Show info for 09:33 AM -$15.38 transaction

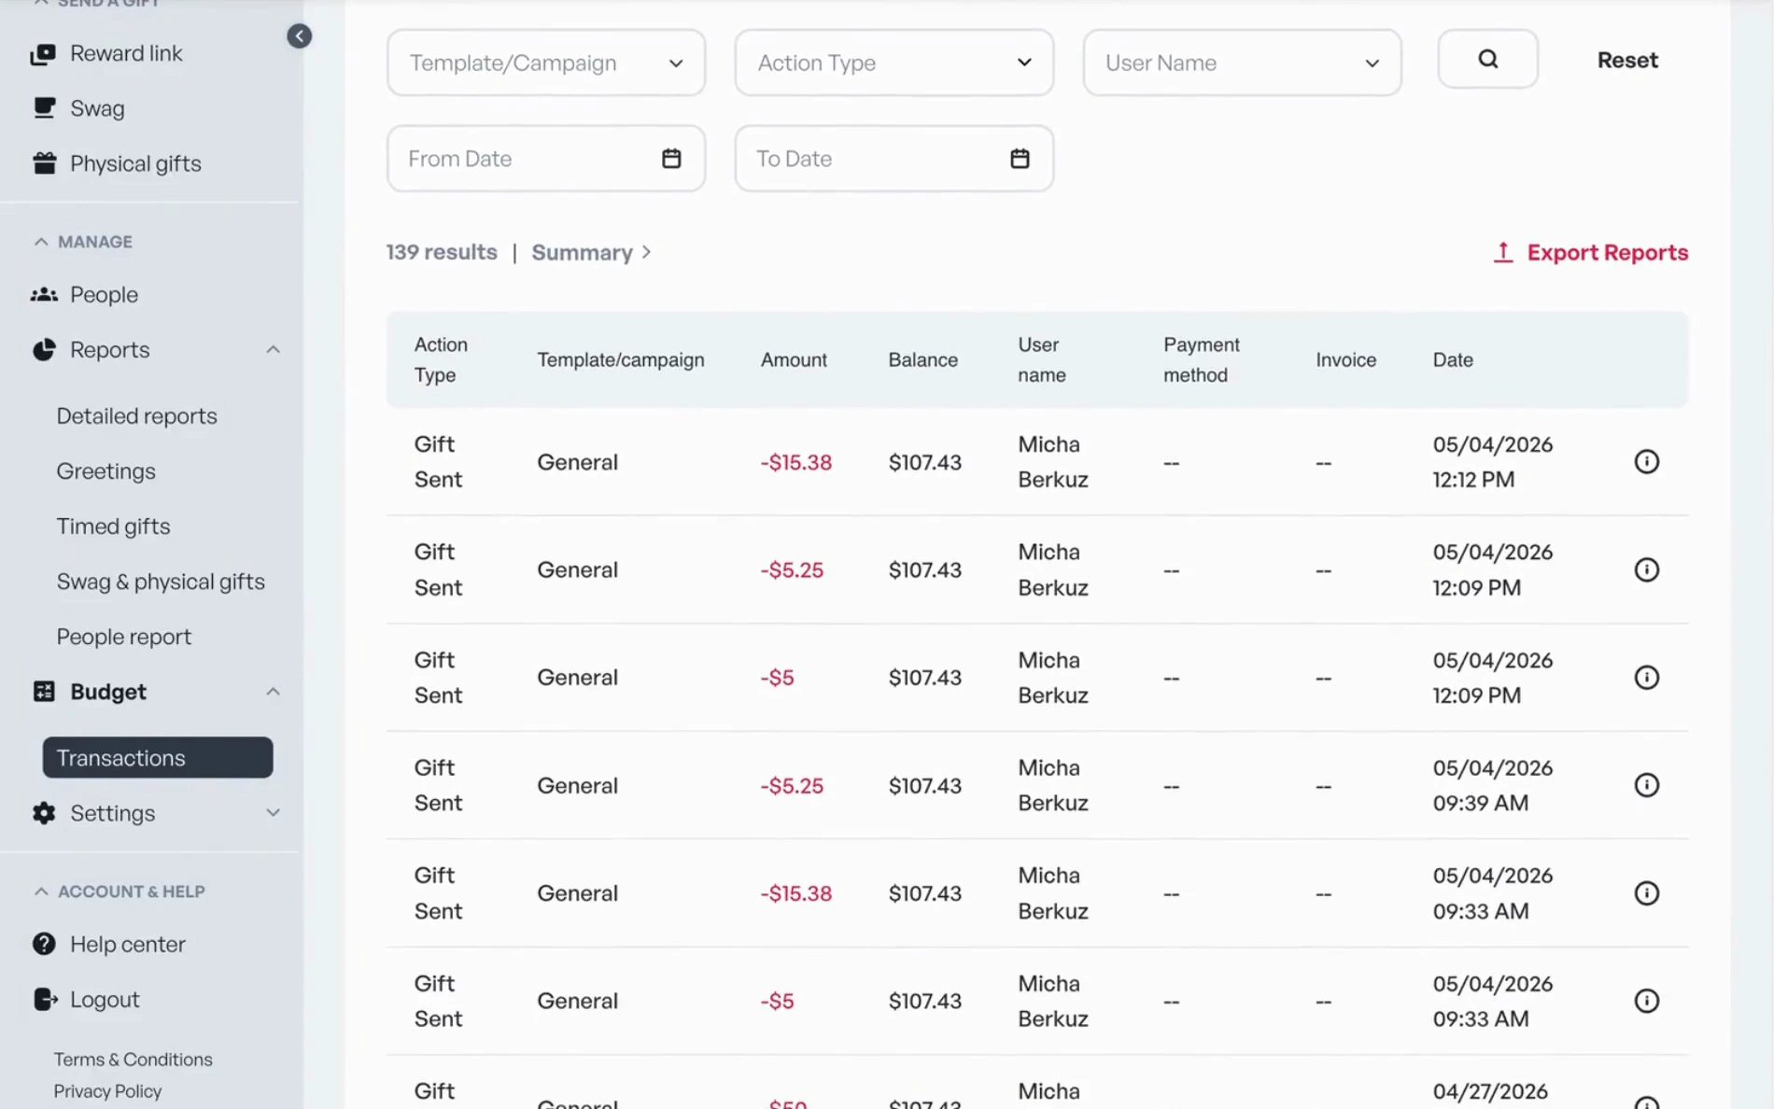point(1646,893)
